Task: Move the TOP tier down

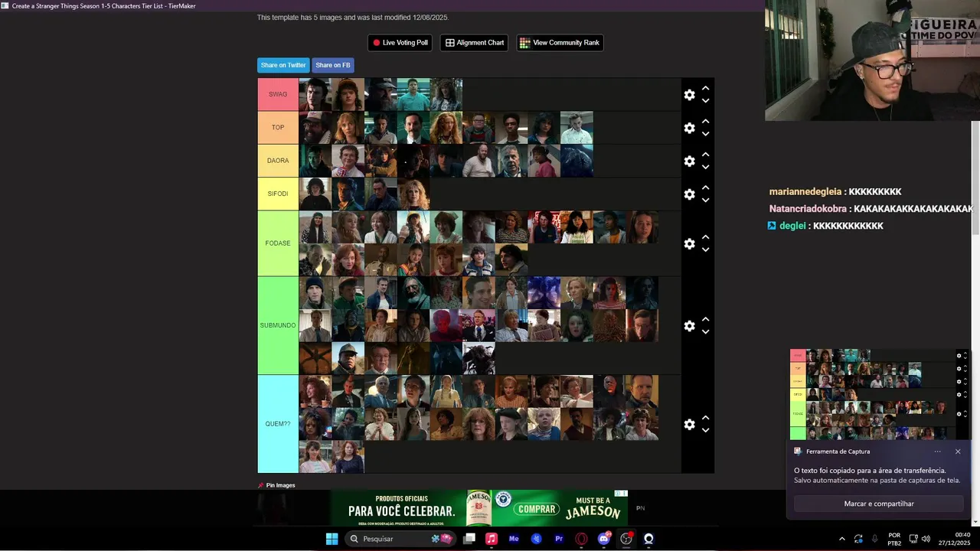Action: point(706,134)
